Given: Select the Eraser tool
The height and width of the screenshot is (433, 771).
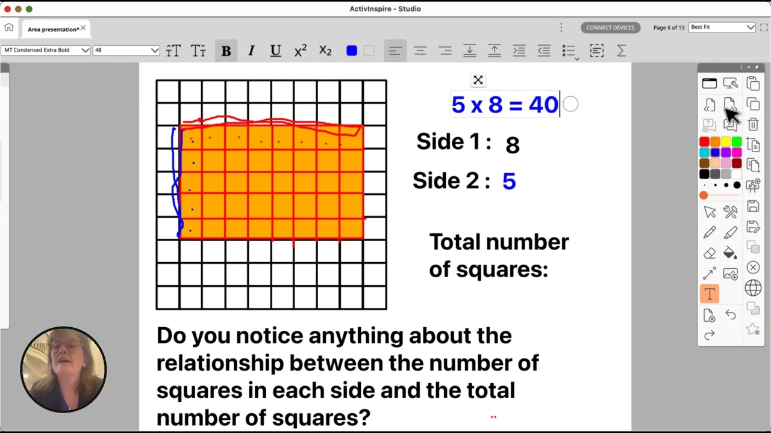Looking at the screenshot, I should 709,253.
